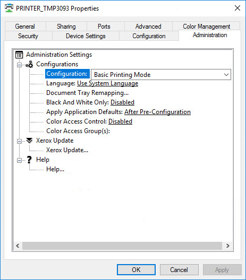Change Black And White Only Disabled setting

click(122, 102)
